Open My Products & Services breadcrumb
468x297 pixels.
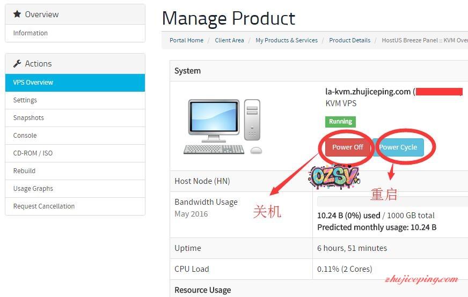click(287, 40)
